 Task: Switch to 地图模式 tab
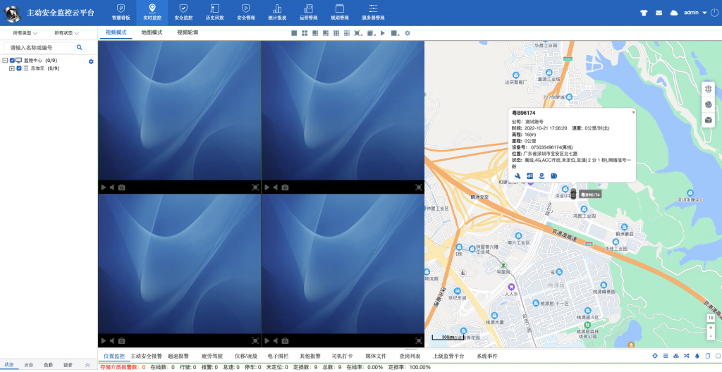pyautogui.click(x=152, y=32)
